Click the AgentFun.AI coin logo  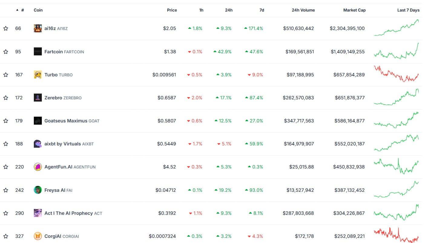(x=38, y=167)
